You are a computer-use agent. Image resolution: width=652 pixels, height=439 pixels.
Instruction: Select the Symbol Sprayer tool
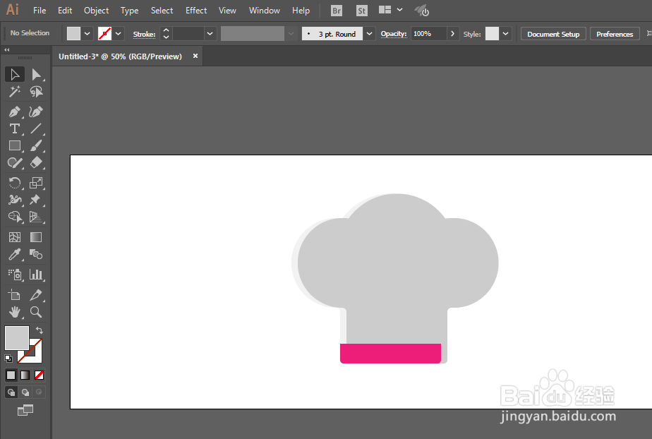tap(15, 275)
